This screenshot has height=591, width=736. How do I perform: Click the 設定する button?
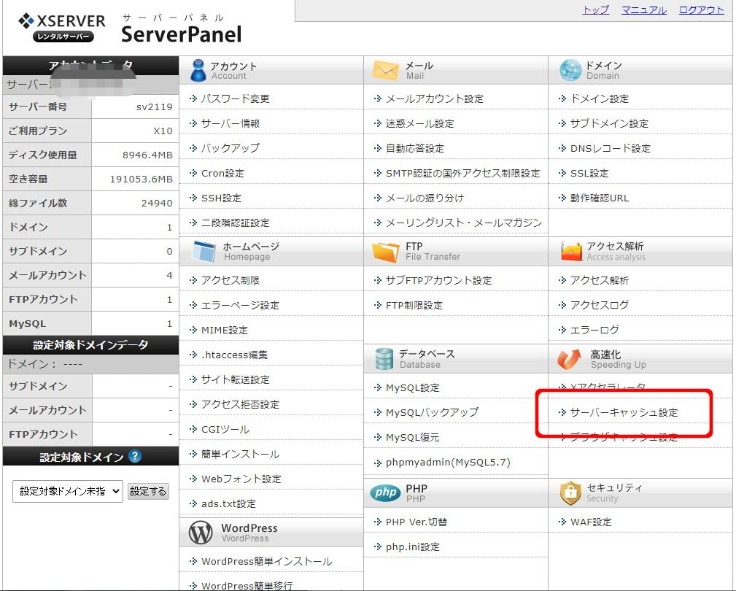pyautogui.click(x=148, y=492)
